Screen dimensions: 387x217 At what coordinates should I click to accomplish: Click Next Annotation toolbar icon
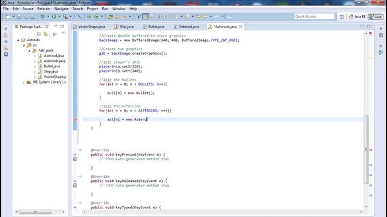(175, 16)
